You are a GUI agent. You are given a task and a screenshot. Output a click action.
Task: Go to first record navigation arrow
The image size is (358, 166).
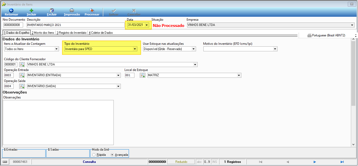point(260,162)
